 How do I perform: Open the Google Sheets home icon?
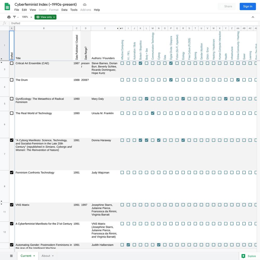(7, 7)
